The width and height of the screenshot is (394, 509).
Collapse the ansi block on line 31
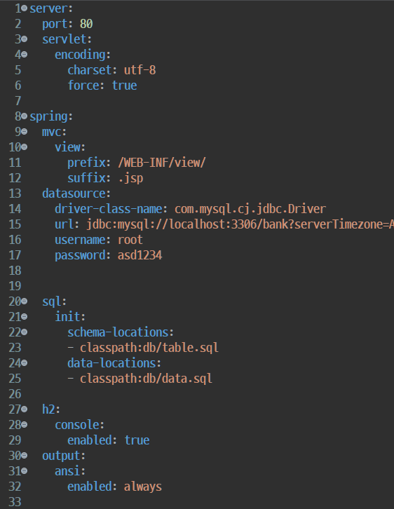tap(24, 471)
